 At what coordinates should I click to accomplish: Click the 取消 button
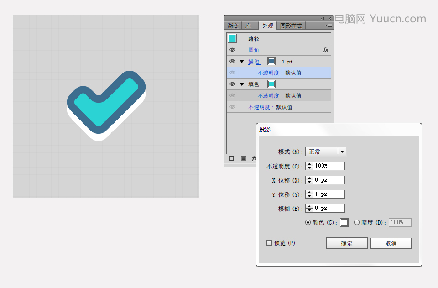click(x=391, y=243)
